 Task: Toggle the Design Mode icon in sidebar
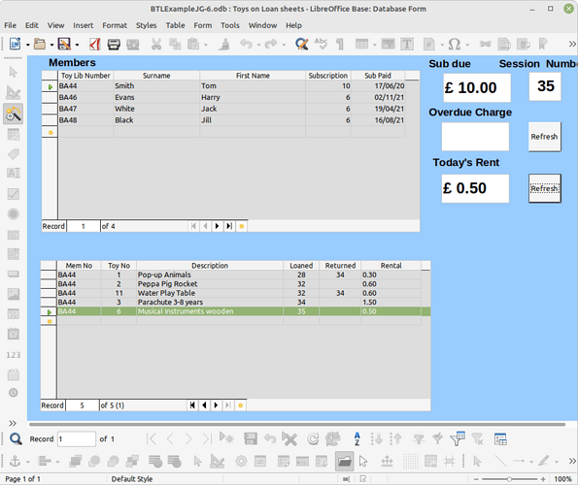pos(14,92)
